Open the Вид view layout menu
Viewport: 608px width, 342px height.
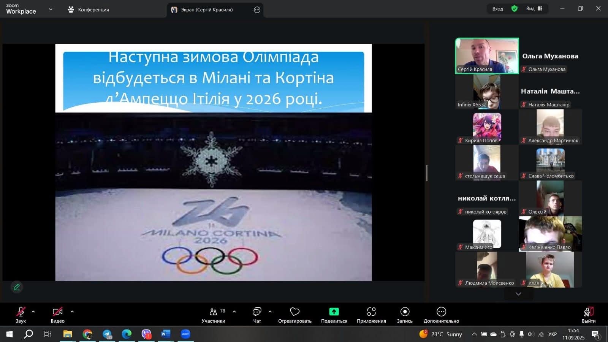[534, 8]
